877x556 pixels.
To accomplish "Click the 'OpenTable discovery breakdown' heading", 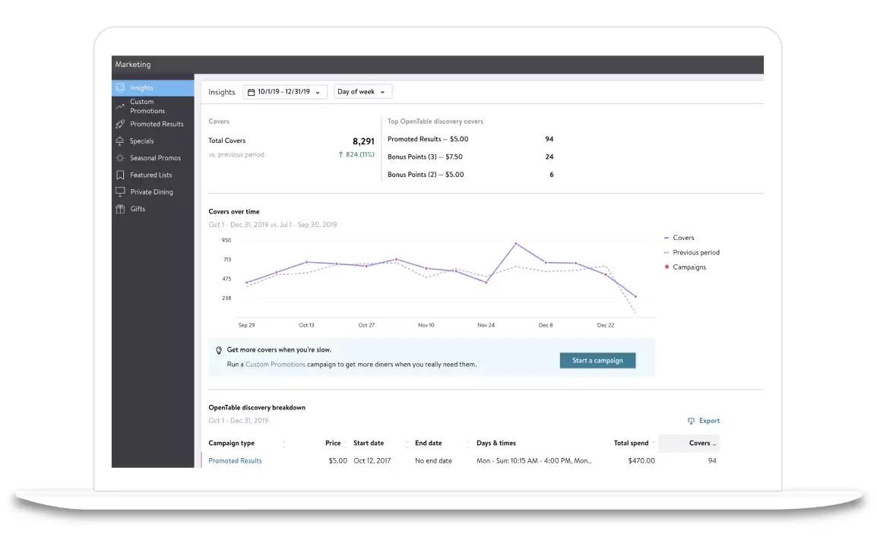I will pos(257,408).
